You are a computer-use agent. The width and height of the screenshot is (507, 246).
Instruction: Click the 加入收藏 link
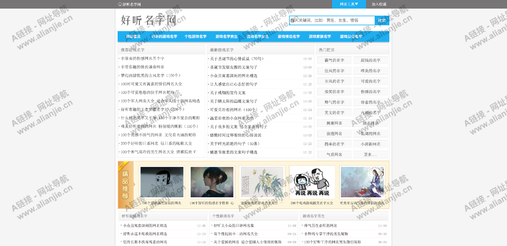[x=379, y=4]
